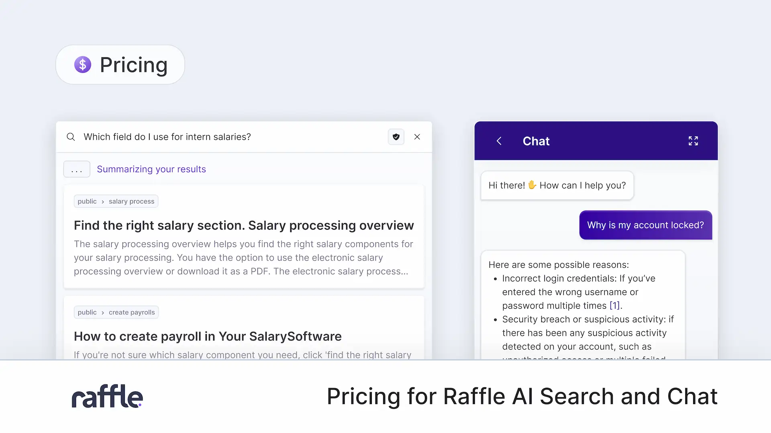Click the dollar sign icon in Pricing badge

[83, 64]
